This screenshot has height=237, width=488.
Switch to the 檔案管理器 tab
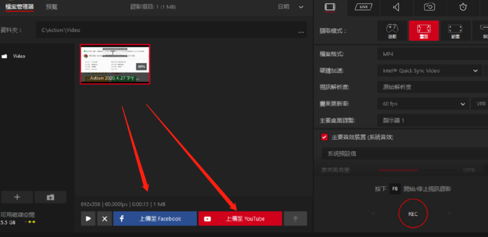click(x=19, y=7)
